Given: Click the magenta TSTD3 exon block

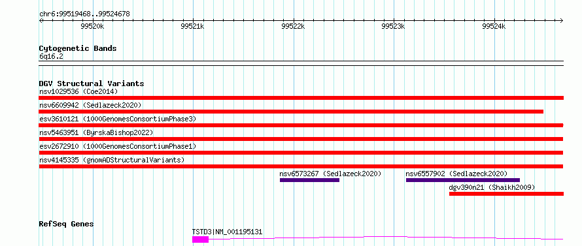Looking at the screenshot, I should click(x=201, y=239).
